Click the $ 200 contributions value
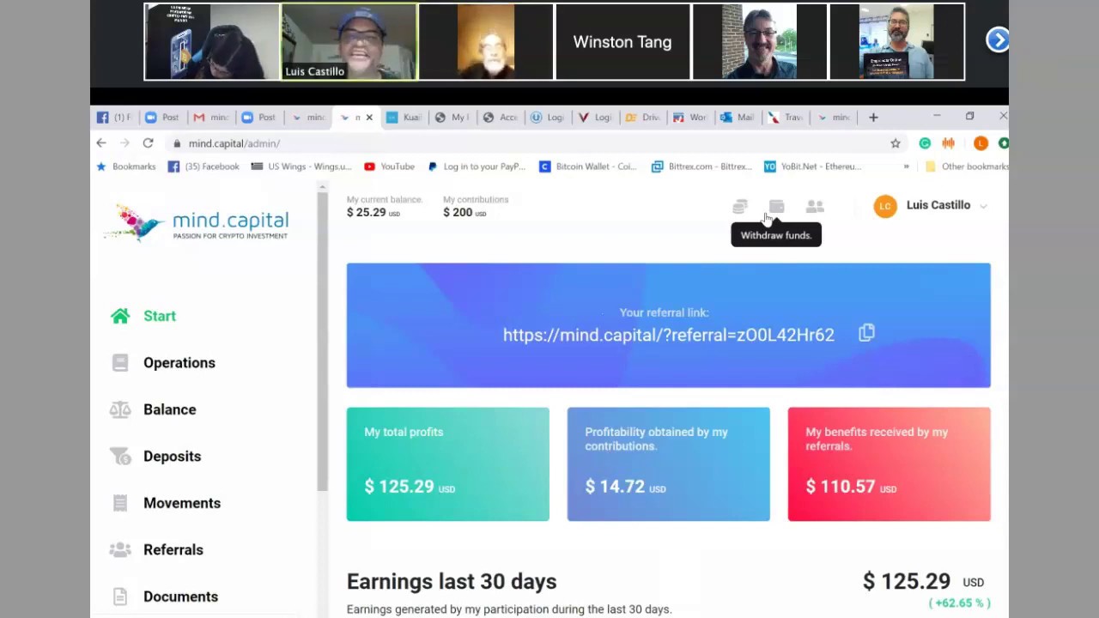 (464, 212)
